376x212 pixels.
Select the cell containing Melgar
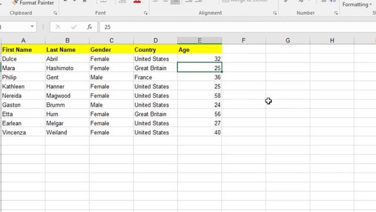pyautogui.click(x=68, y=123)
